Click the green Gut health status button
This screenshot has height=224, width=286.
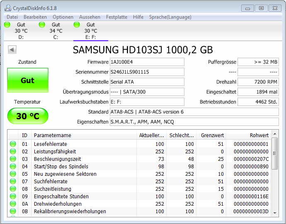point(28,80)
